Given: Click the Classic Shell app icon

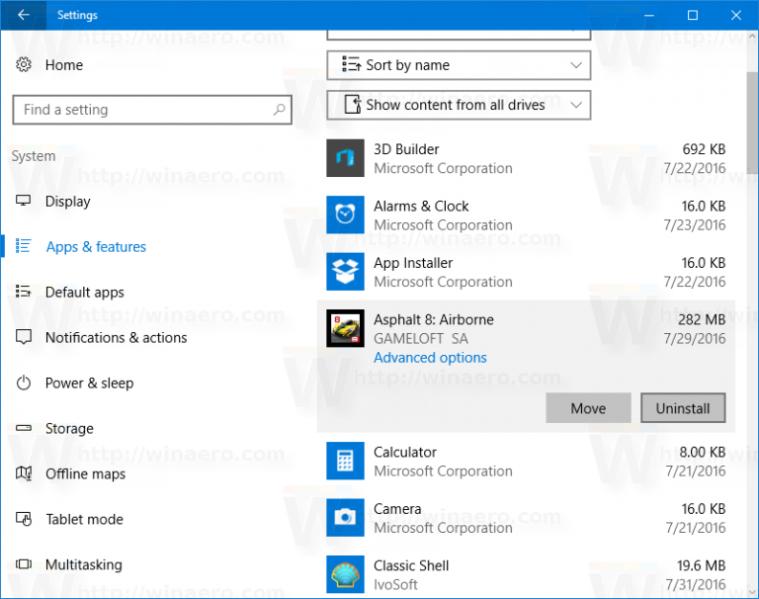Looking at the screenshot, I should pos(345,574).
